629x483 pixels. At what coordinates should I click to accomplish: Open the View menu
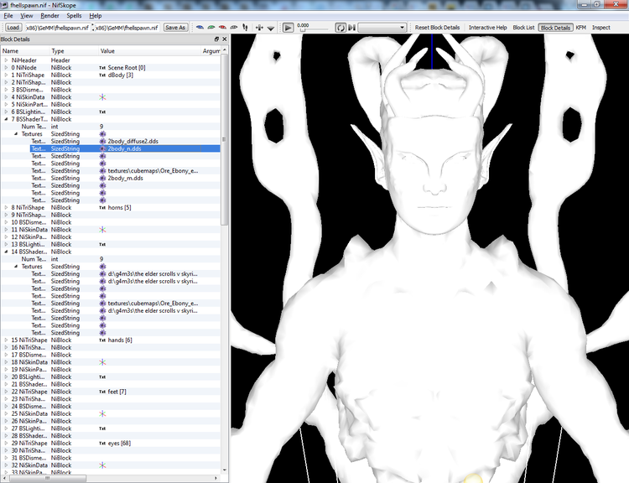pos(27,16)
